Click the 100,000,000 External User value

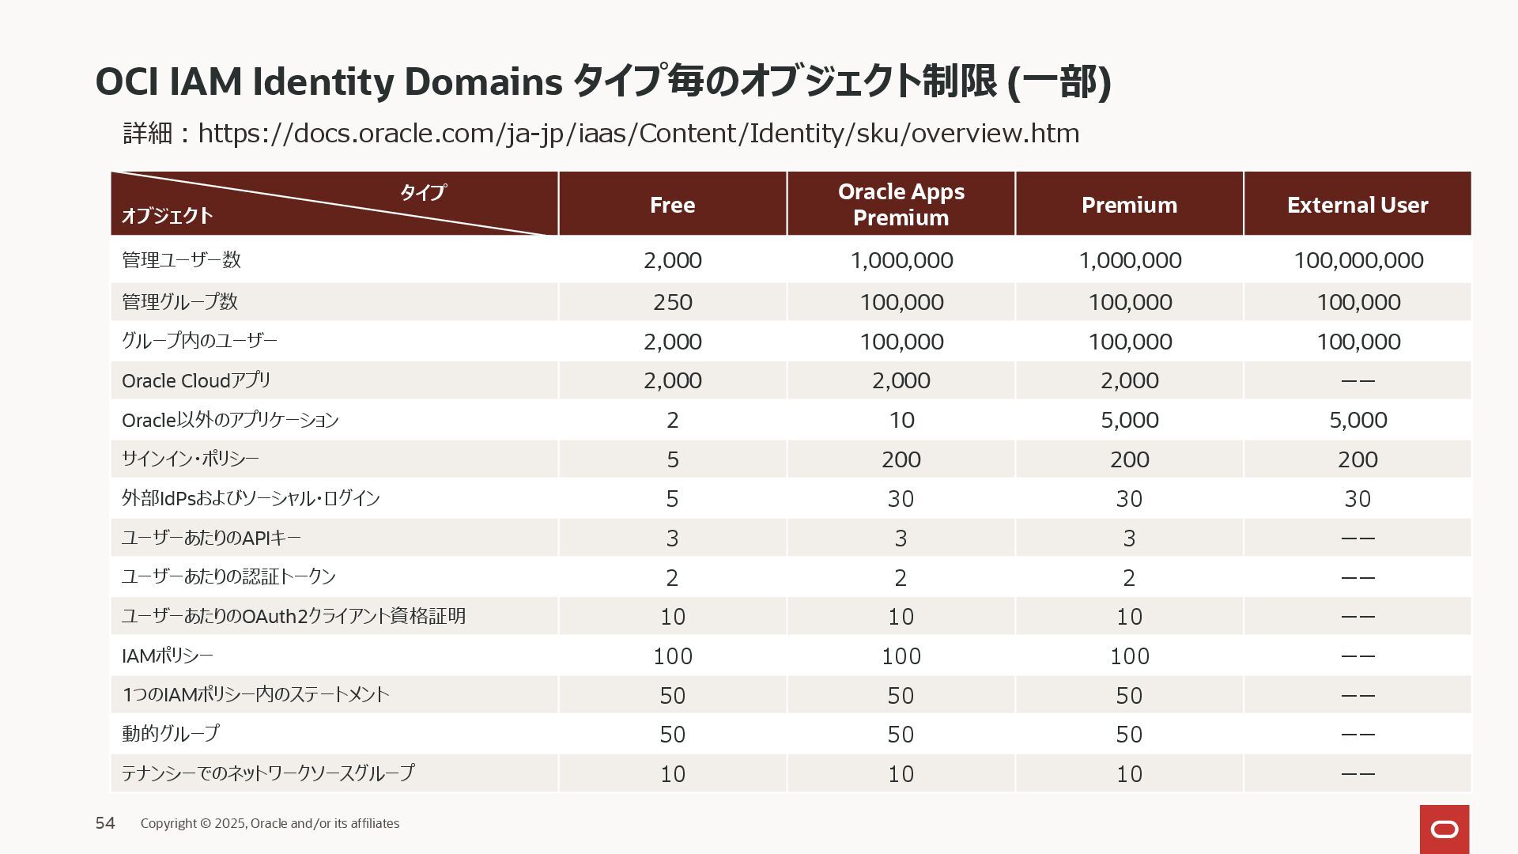point(1358,260)
